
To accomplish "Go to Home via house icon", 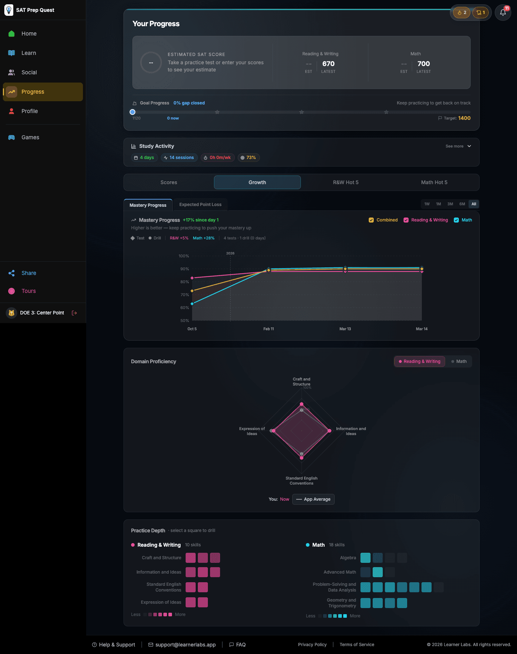I will [x=11, y=34].
